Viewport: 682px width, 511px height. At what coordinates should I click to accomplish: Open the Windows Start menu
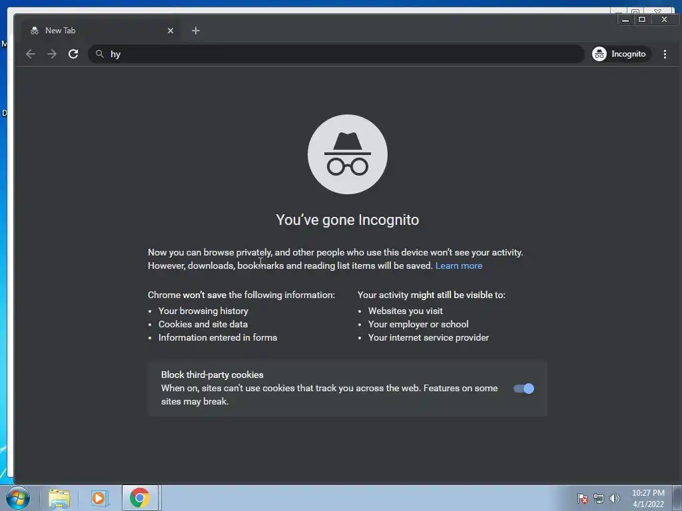pyautogui.click(x=18, y=498)
